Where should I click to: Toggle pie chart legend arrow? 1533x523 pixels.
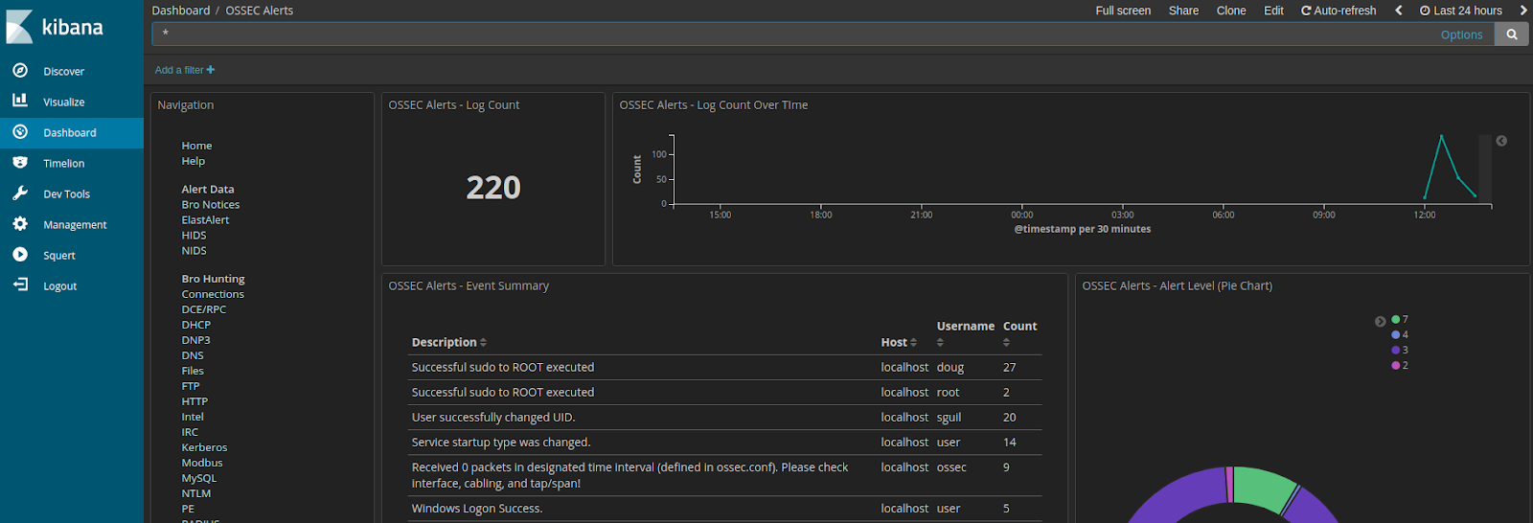tap(1380, 321)
